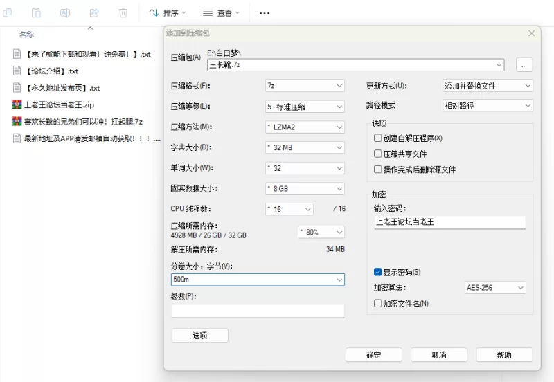Click the Share icon in toolbar
The image size is (554, 382).
coord(94,12)
